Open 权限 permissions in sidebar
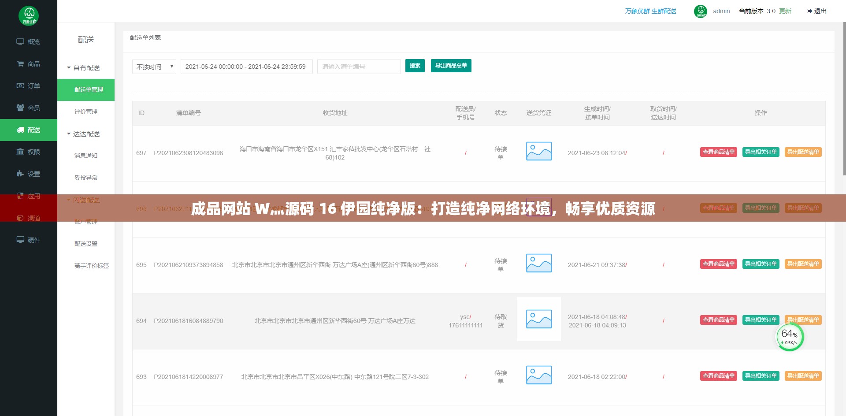846x416 pixels. 29,152
